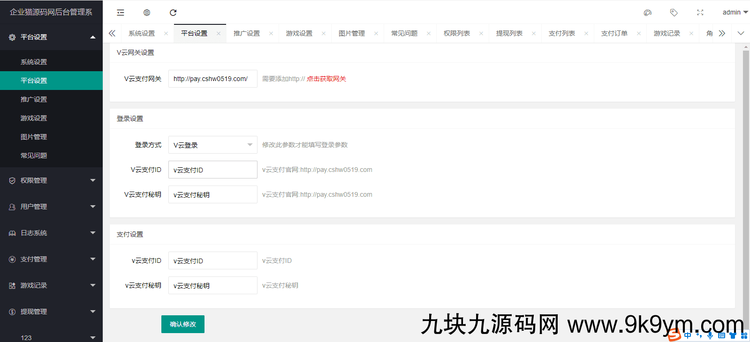Click the tag note icon in the header

[674, 13]
